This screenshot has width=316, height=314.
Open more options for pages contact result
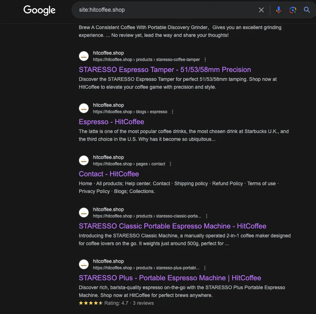[x=170, y=164]
